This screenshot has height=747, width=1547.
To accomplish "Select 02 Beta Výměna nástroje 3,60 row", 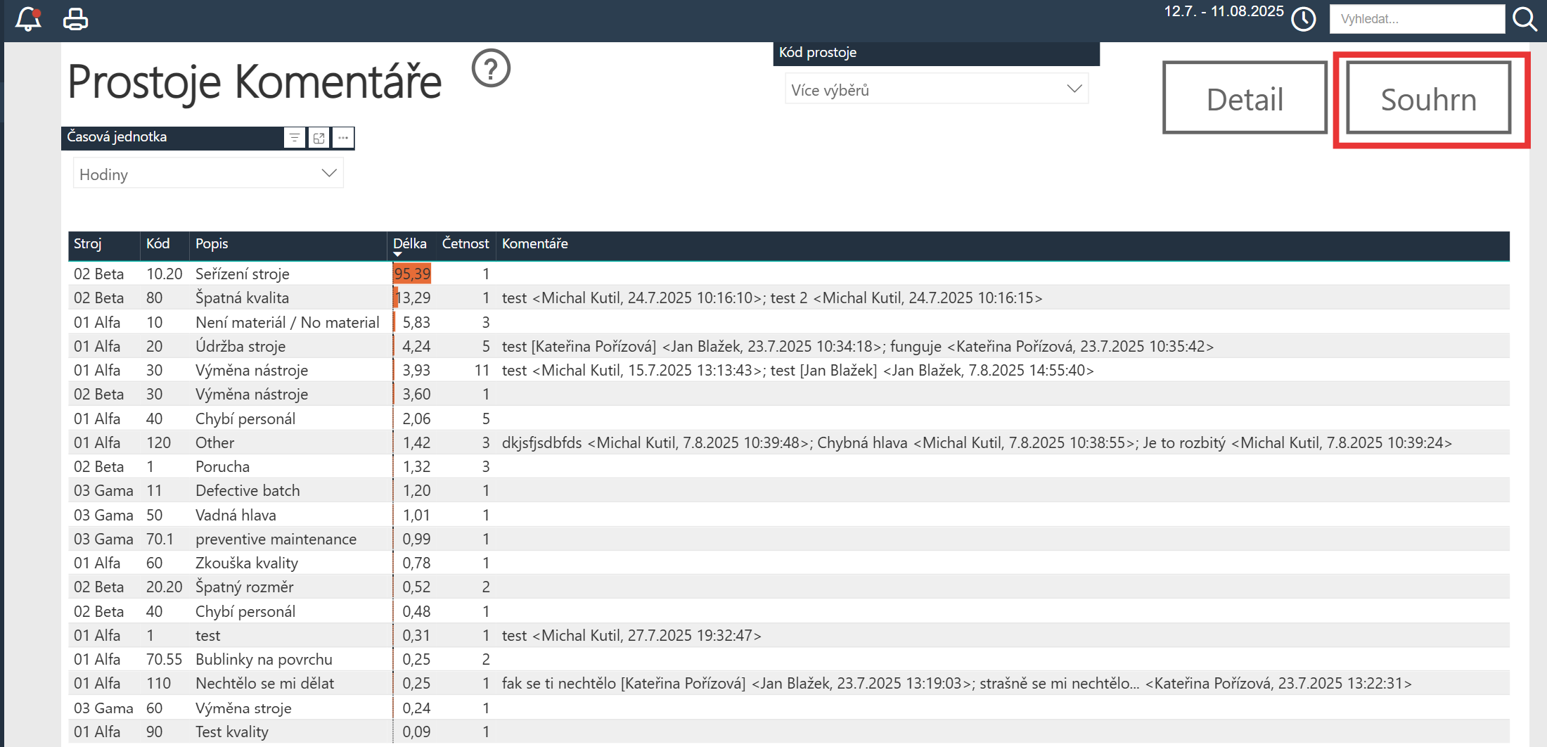I will pos(789,394).
